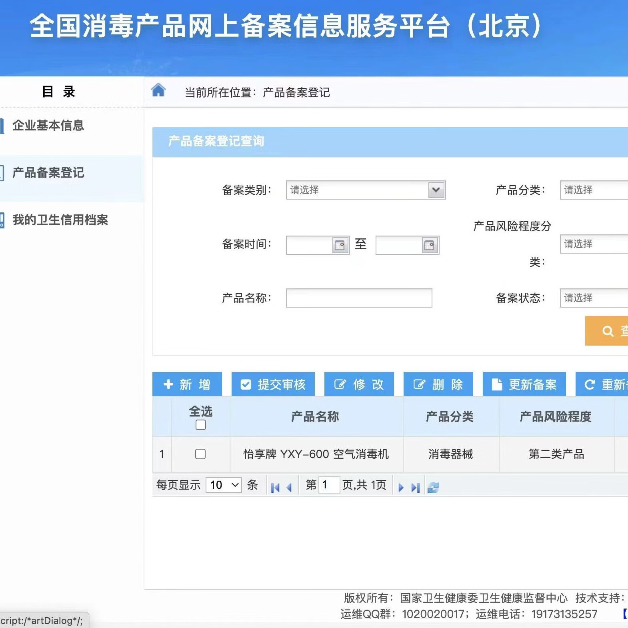Click 运维电话 number 19173135257
This screenshot has height=628, width=628.
(564, 614)
